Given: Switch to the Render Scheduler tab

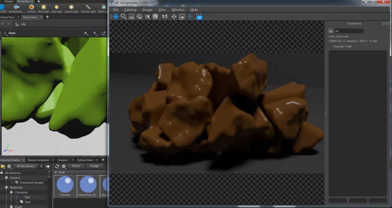Looking at the screenshot, I should pos(39,160).
